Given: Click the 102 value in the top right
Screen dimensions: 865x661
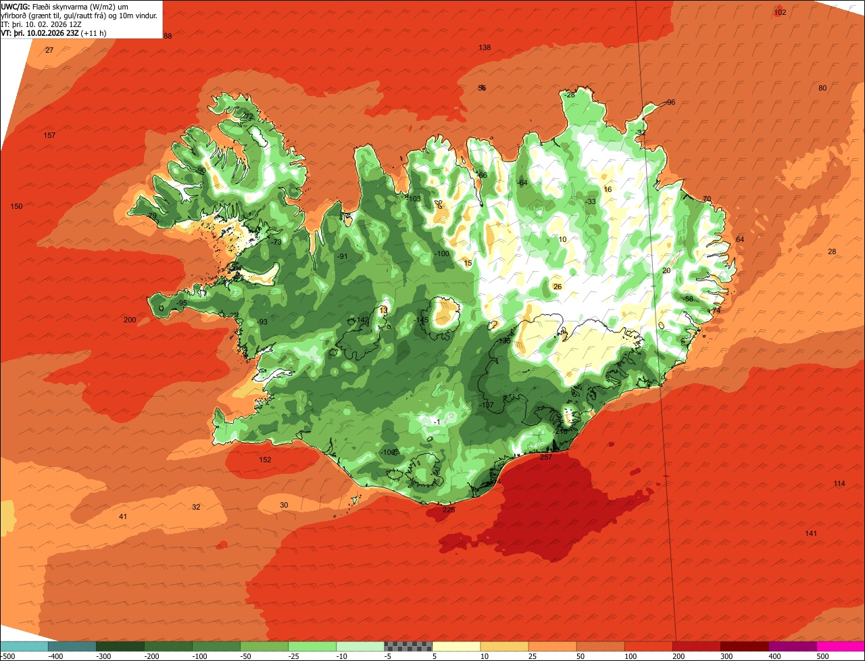Looking at the screenshot, I should click(x=780, y=12).
